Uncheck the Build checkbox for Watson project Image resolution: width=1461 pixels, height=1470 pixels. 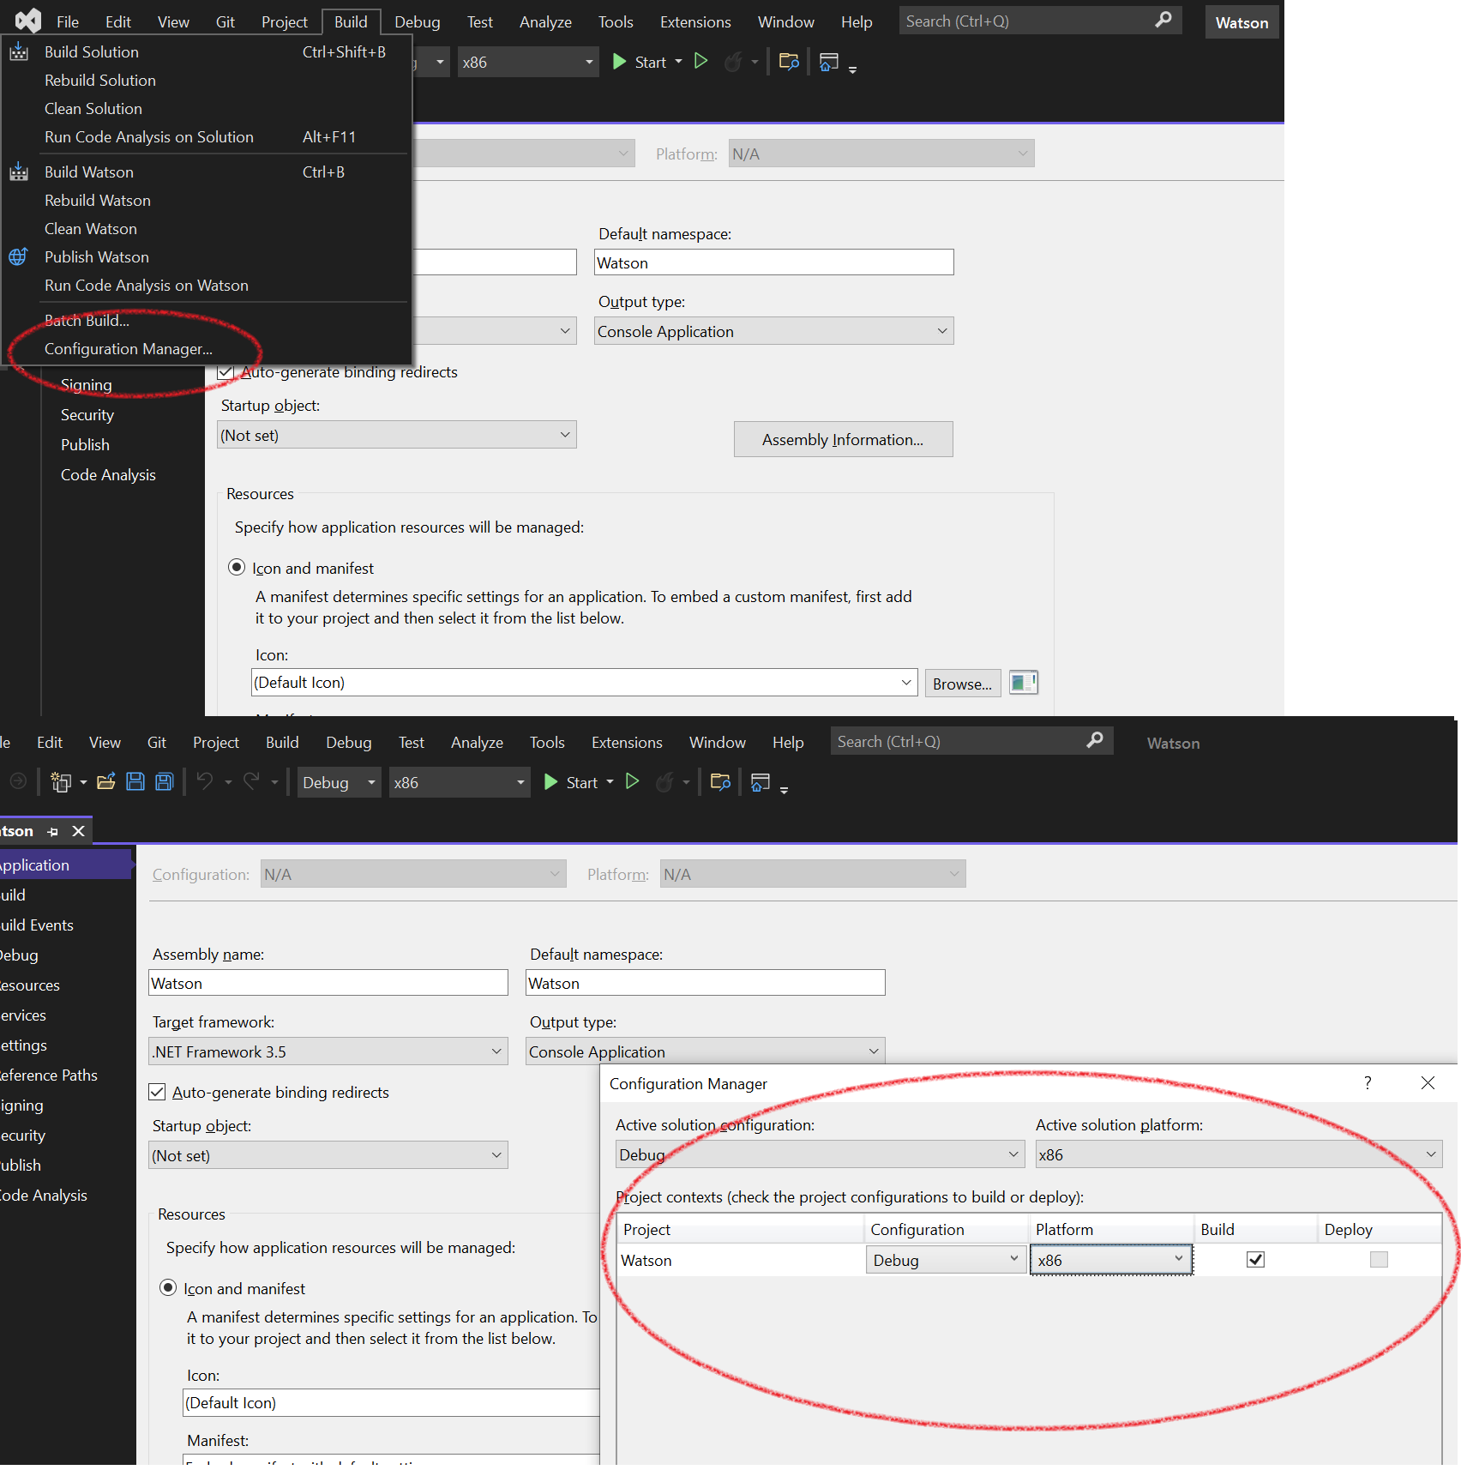[x=1255, y=1260]
